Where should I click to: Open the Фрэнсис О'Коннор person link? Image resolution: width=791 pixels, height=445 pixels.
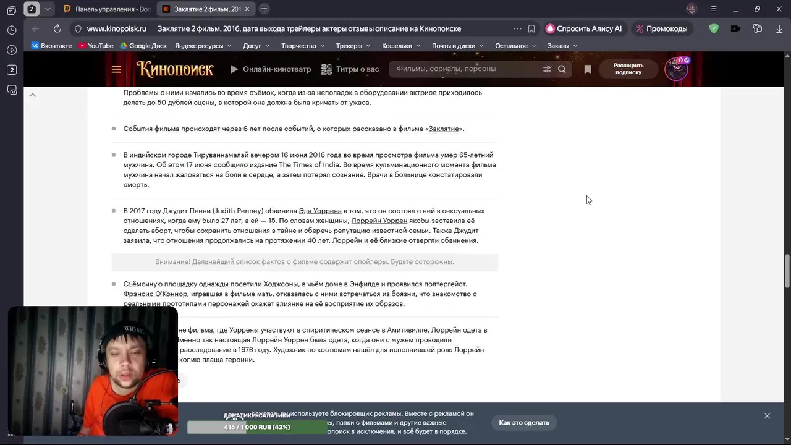pyautogui.click(x=155, y=294)
